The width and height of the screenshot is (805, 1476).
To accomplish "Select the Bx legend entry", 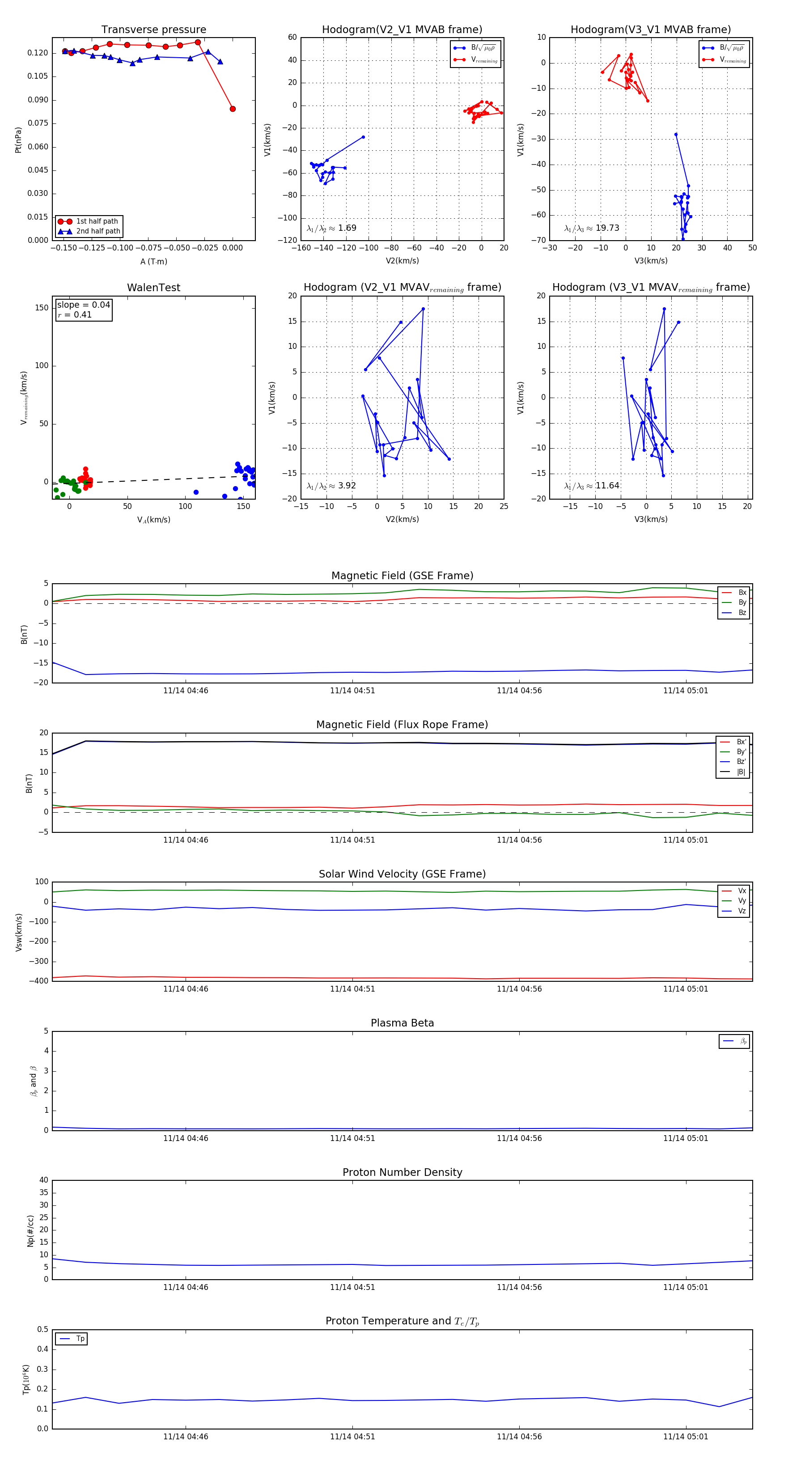I will (734, 593).
